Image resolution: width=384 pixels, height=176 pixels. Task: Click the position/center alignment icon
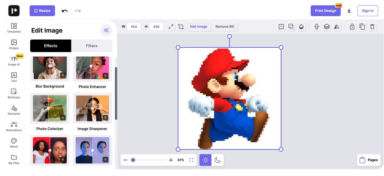click(281, 27)
